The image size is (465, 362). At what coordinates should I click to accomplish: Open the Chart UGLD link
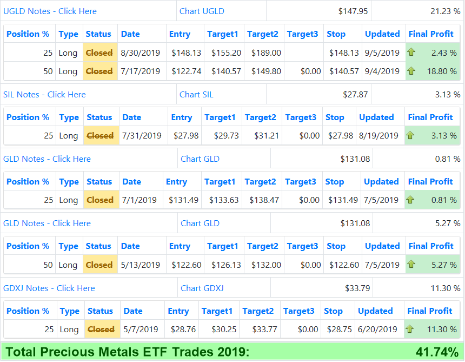click(x=202, y=11)
